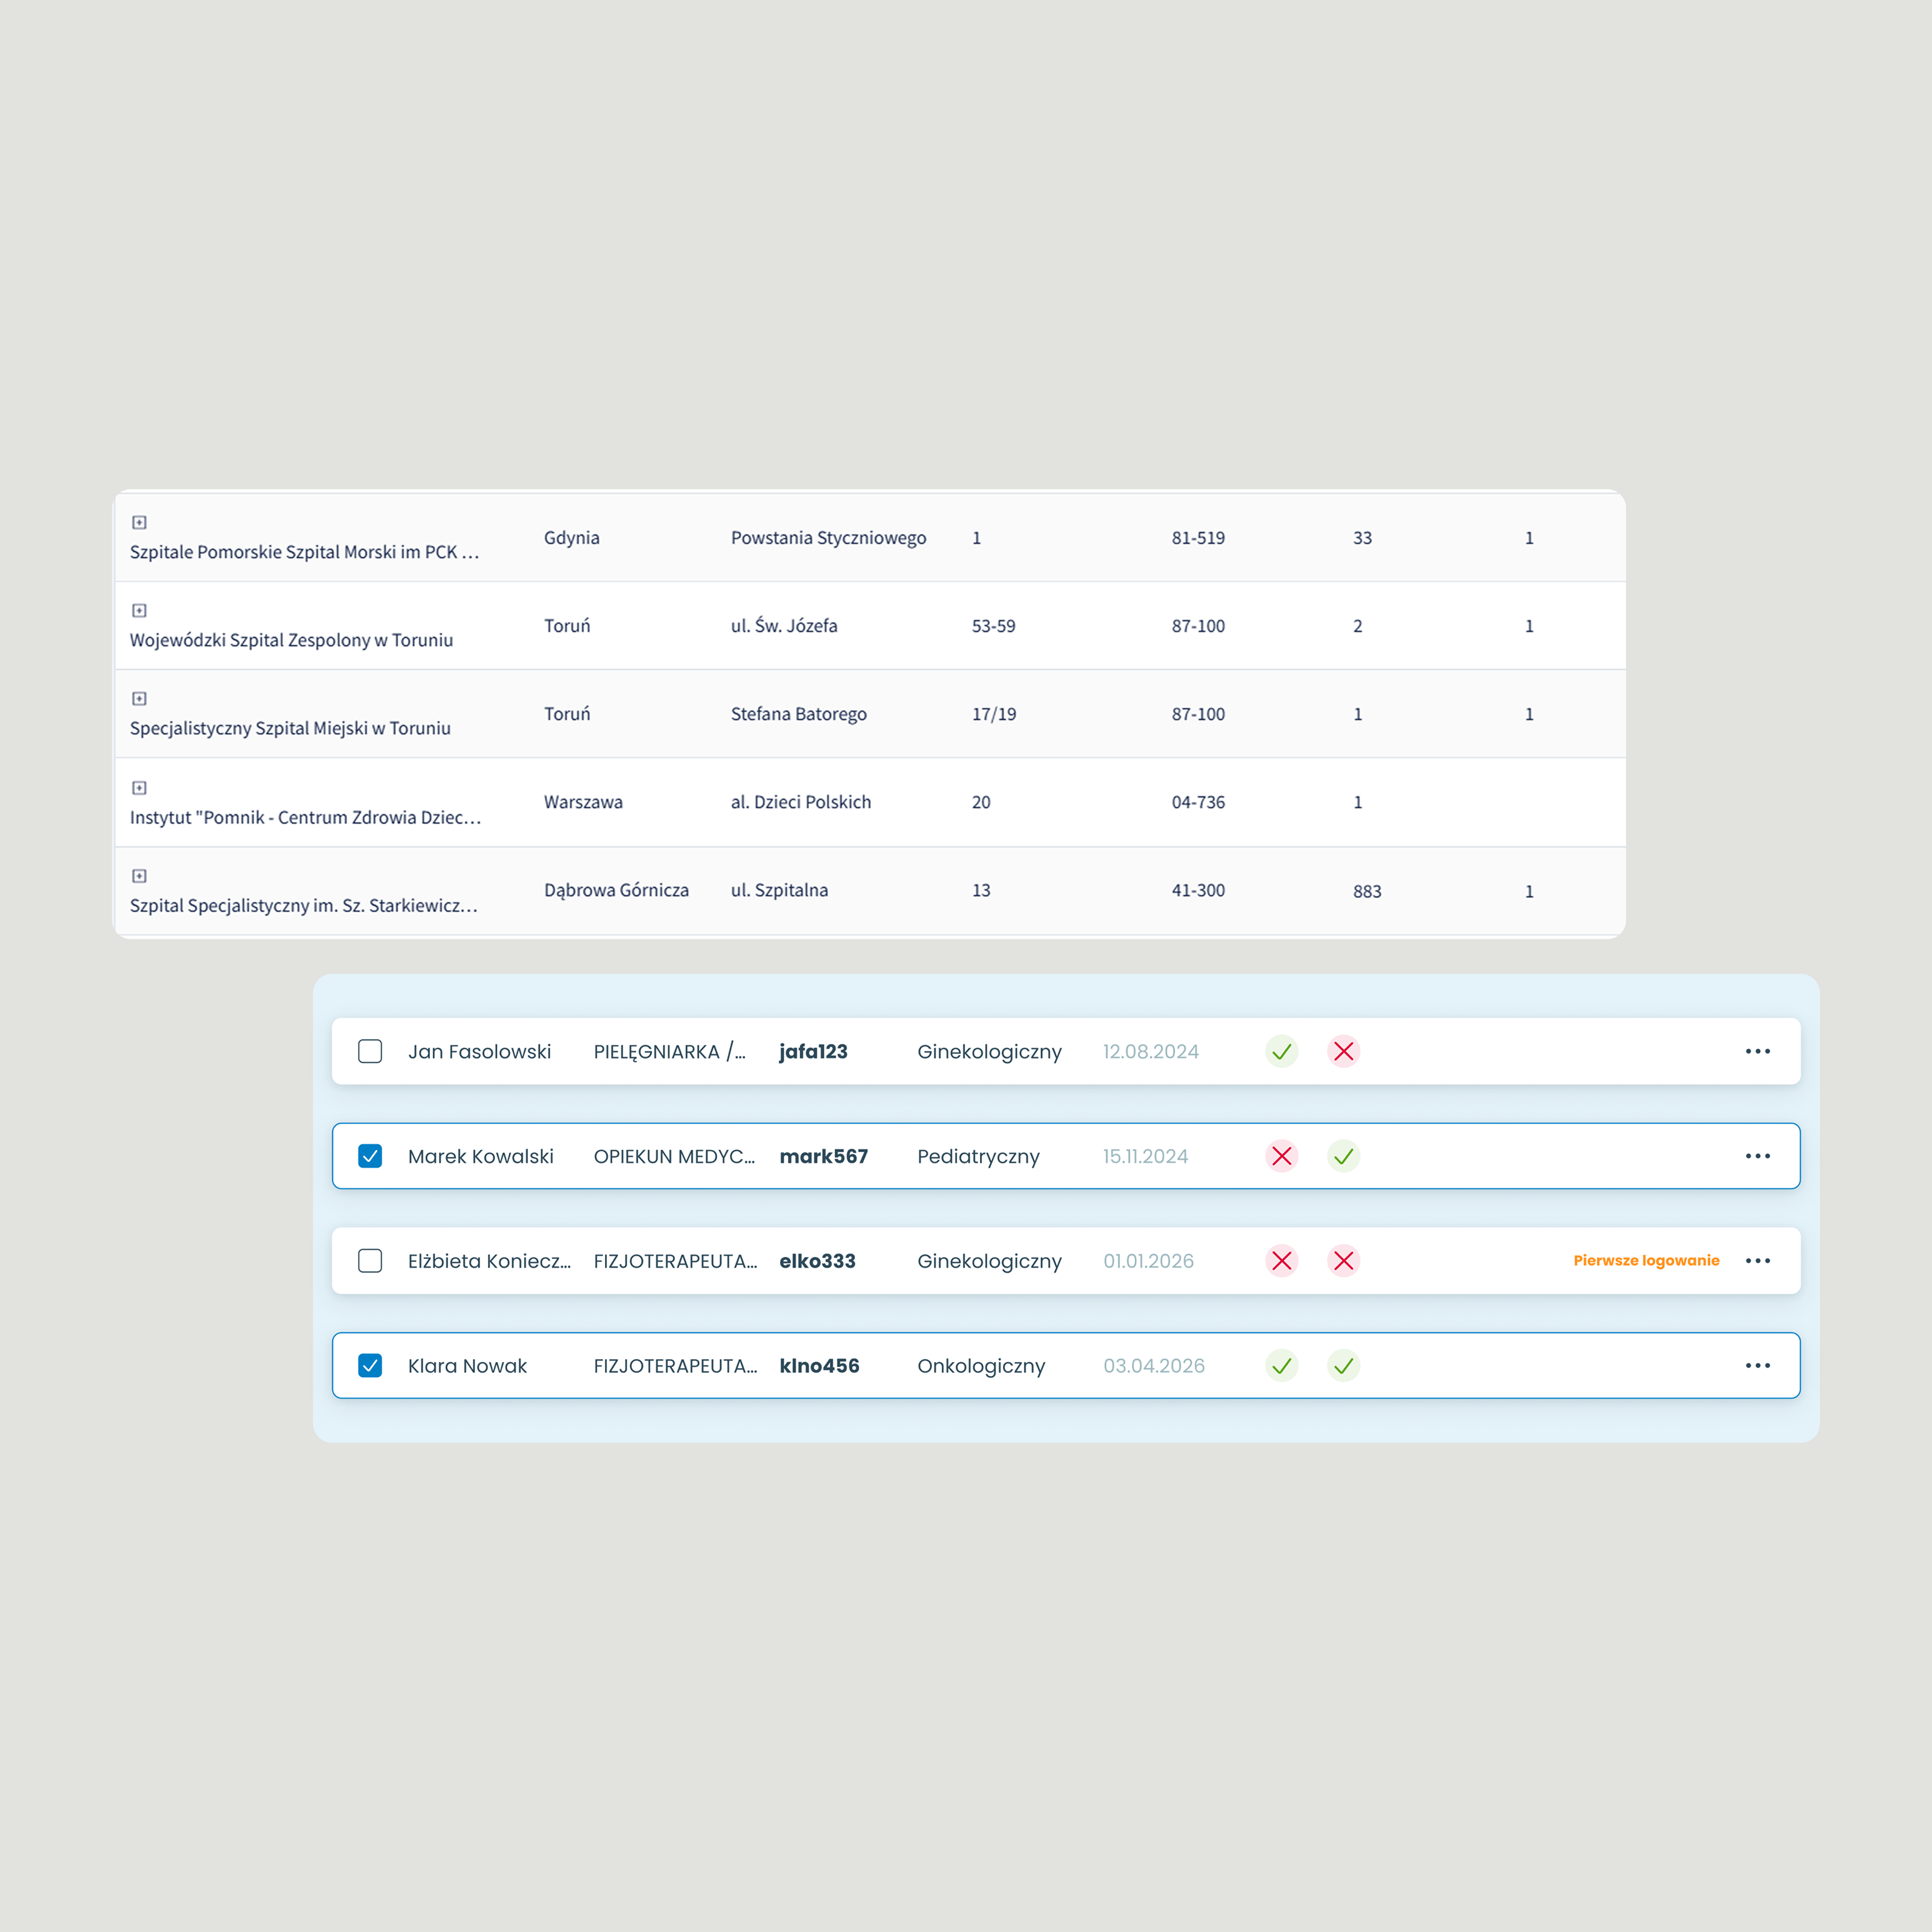Screen dimensions: 1932x1932
Task: Click the first red X in Elżbieta's row
Action: (1281, 1260)
